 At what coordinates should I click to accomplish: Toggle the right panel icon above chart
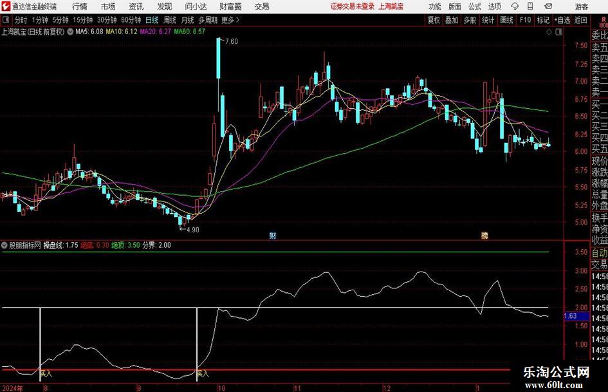point(558,32)
